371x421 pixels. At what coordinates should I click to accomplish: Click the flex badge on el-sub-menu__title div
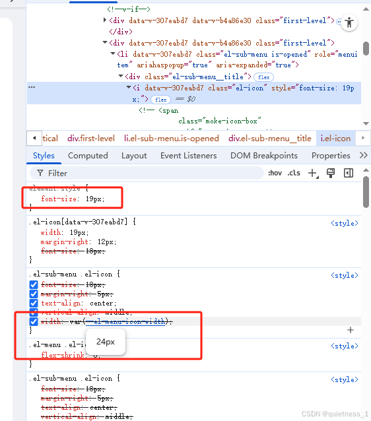(x=263, y=77)
